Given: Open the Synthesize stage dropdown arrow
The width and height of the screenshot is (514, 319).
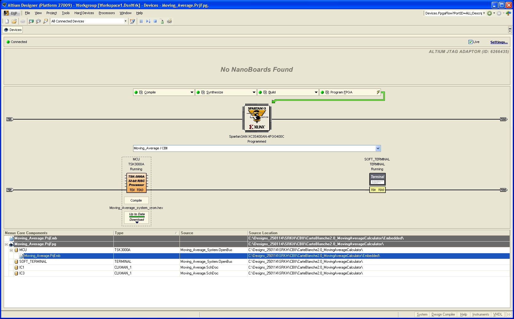Looking at the screenshot, I should (254, 92).
